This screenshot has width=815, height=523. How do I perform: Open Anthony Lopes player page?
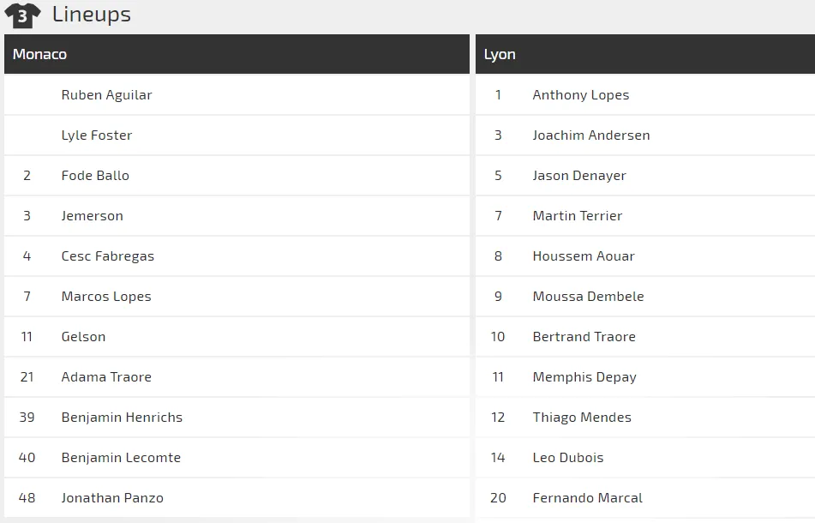tap(581, 95)
